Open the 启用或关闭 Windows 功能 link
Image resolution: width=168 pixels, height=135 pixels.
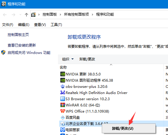click(x=29, y=52)
